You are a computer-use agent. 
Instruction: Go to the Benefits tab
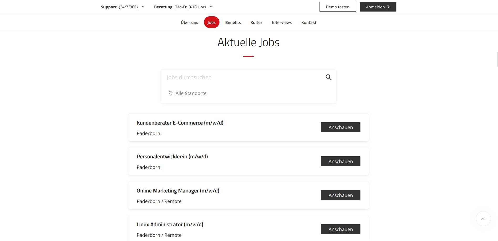(233, 23)
